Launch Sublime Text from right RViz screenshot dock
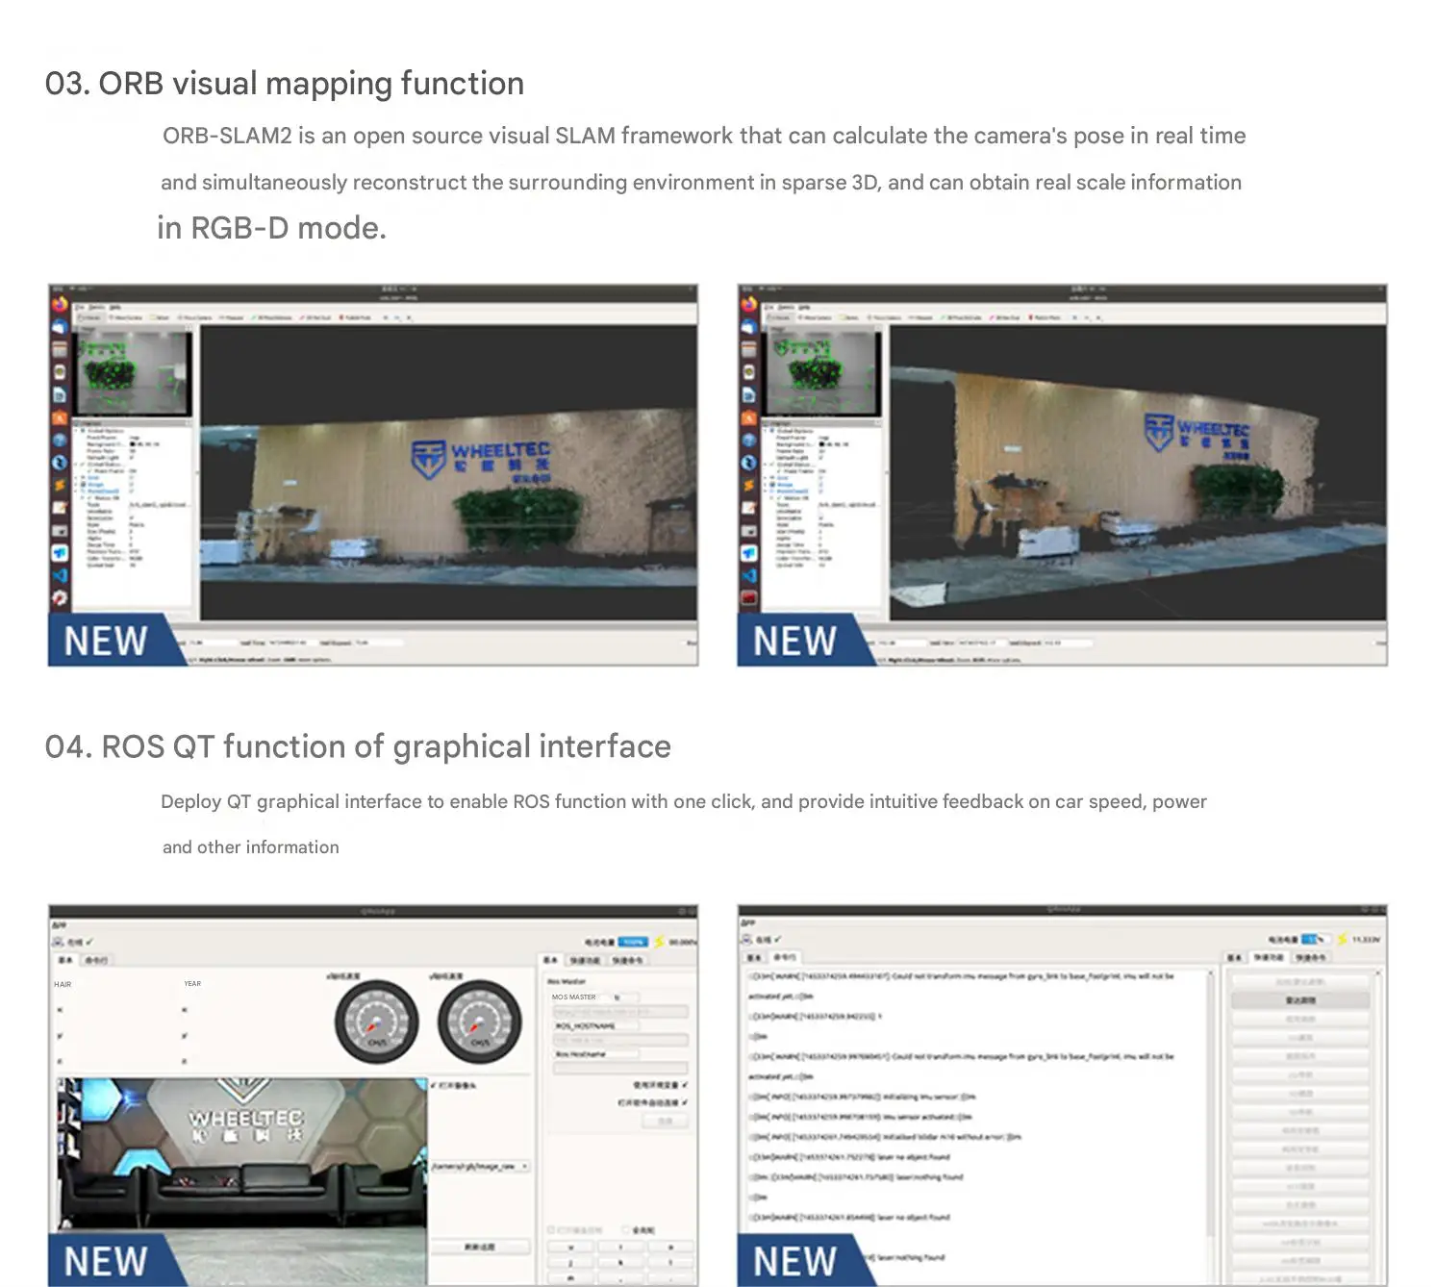Viewport: 1436px width, 1287px height. pos(749,485)
